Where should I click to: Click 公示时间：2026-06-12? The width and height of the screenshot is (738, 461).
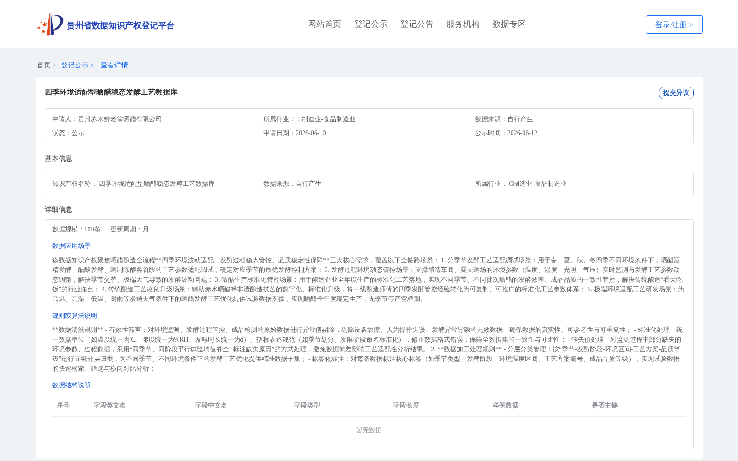pos(506,133)
